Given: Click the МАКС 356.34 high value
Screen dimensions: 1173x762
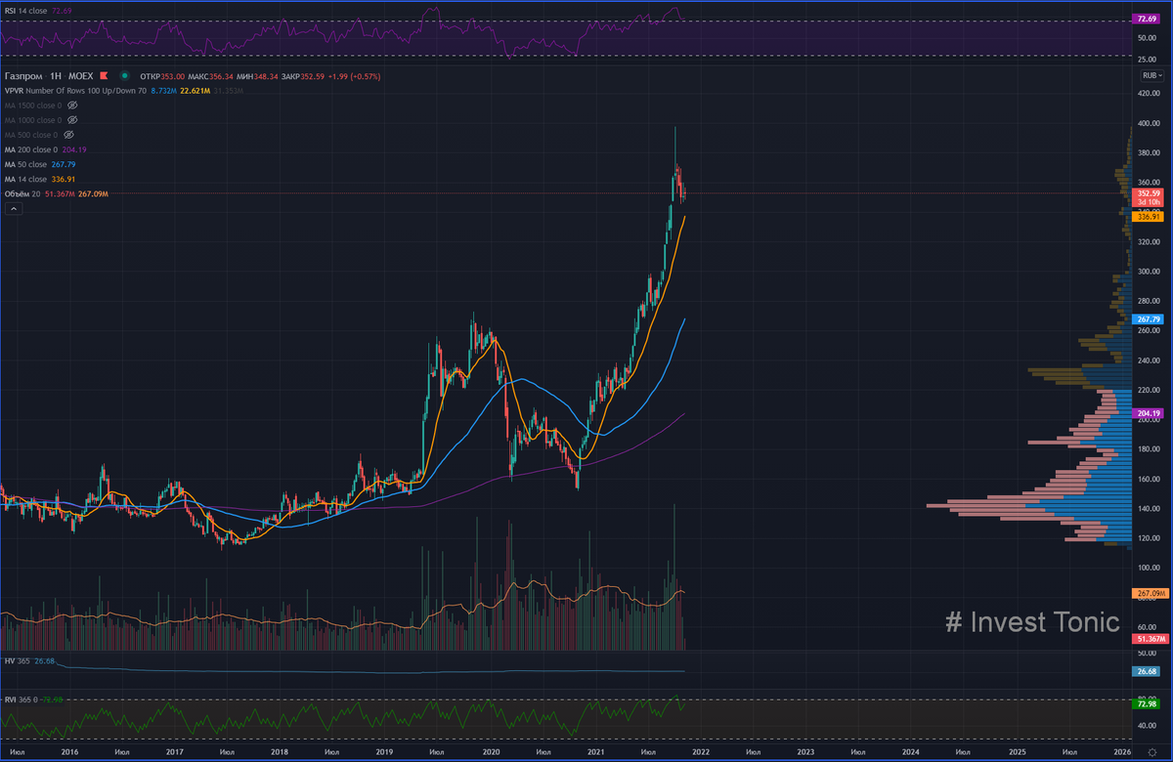Looking at the screenshot, I should coord(210,75).
